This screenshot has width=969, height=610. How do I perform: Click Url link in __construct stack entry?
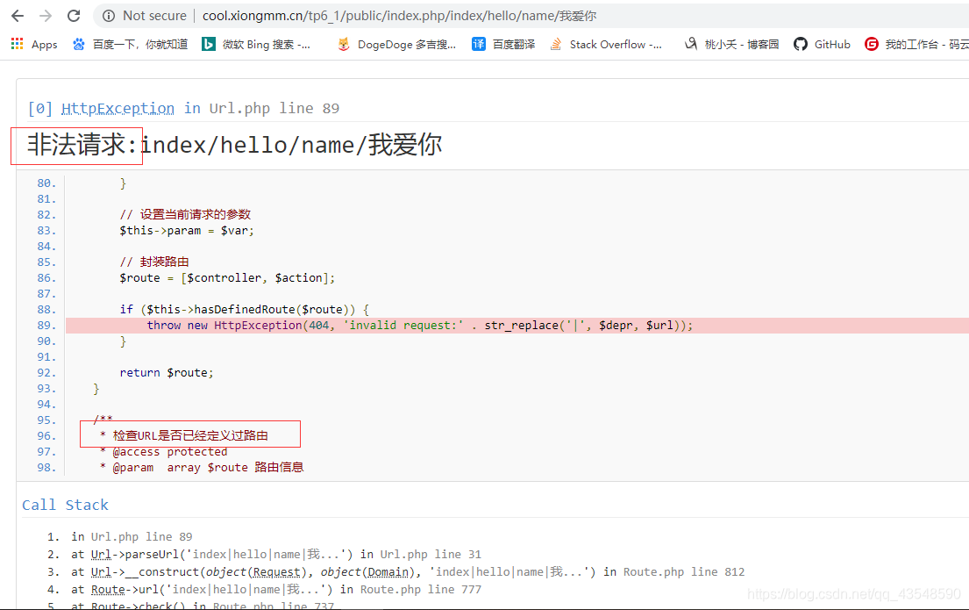pos(102,571)
